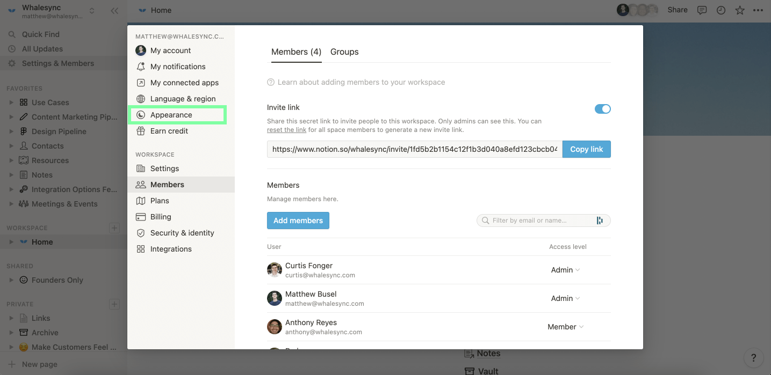Image resolution: width=771 pixels, height=375 pixels.
Task: Collapse the sidebar with the double chevron
Action: (x=113, y=10)
